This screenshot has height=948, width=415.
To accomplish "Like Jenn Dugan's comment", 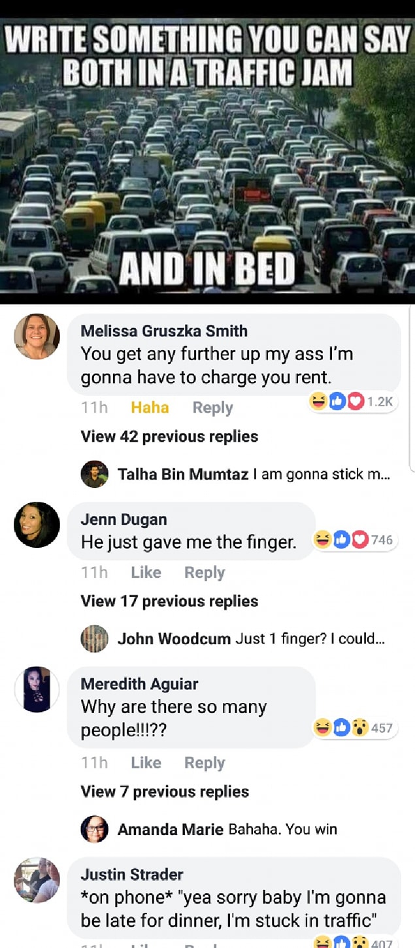I will [146, 572].
